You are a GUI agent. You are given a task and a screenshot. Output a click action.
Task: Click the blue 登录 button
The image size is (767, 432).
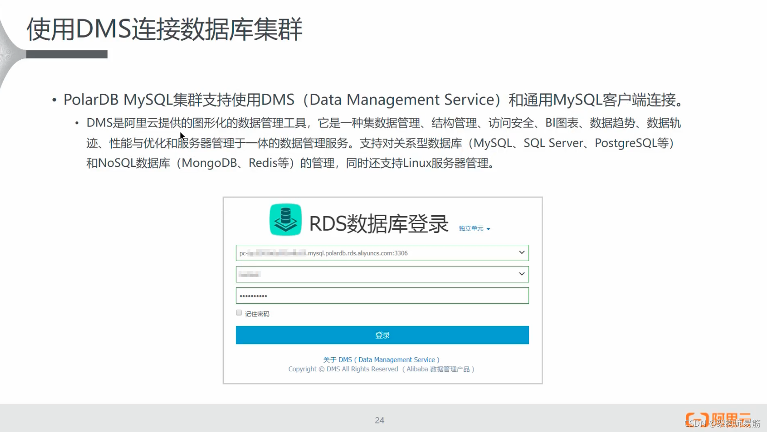tap(382, 335)
